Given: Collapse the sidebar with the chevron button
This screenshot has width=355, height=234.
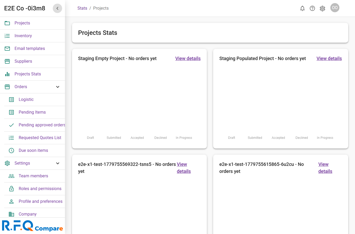Looking at the screenshot, I should [57, 8].
